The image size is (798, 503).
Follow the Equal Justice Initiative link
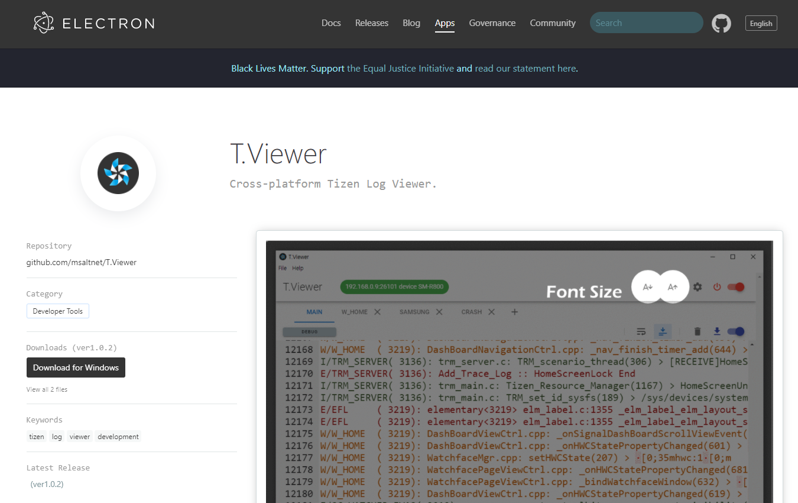[x=401, y=68]
